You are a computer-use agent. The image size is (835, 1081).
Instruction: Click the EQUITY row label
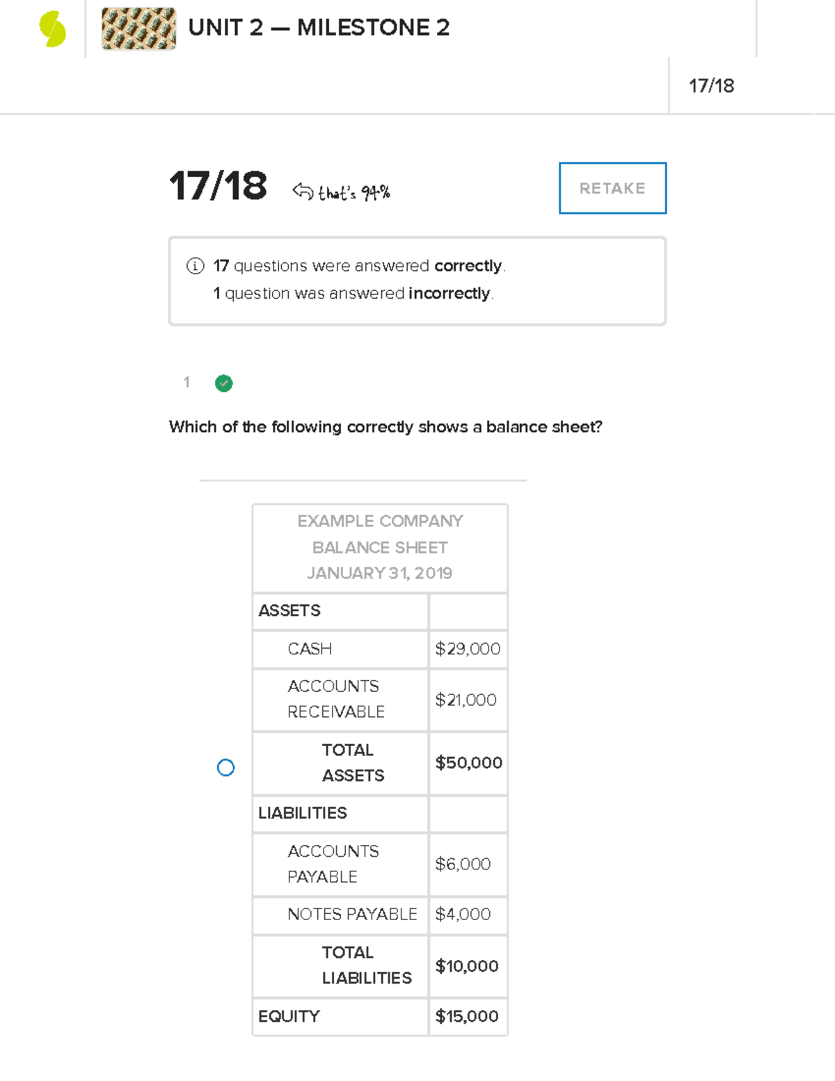(x=289, y=1016)
